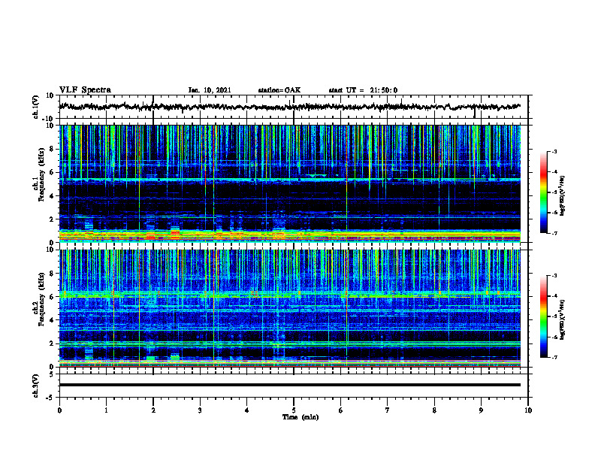This screenshot has width=595, height=460.
Task: Click the "8" kHz tick on ch.1 spectrogram
Action: tap(53, 149)
